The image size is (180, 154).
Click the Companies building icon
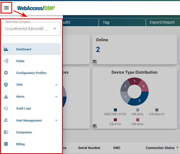click(x=6, y=132)
